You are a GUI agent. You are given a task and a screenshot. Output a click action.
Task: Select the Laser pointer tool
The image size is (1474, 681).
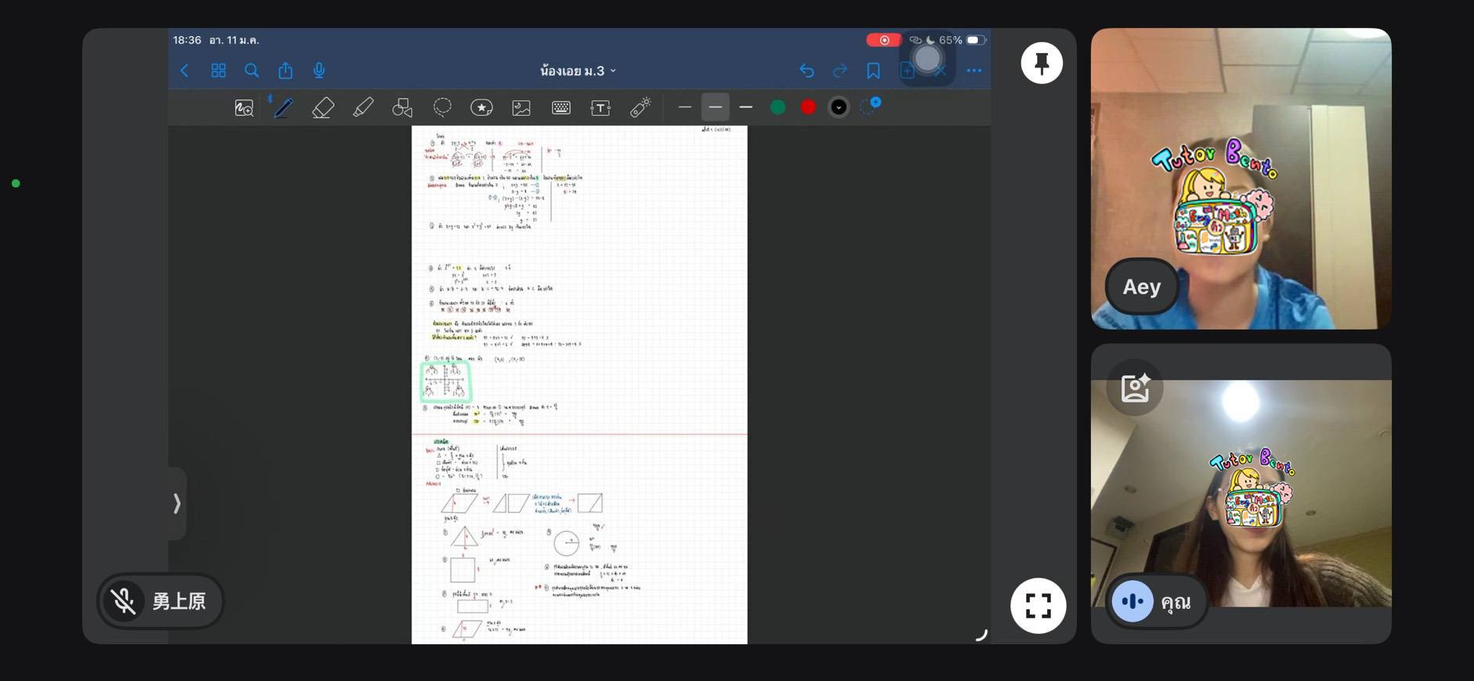640,108
